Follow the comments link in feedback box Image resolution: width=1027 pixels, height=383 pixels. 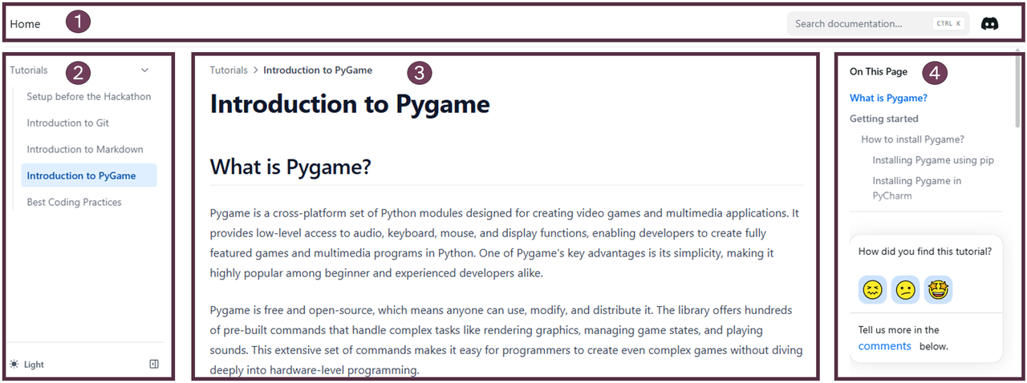(885, 346)
